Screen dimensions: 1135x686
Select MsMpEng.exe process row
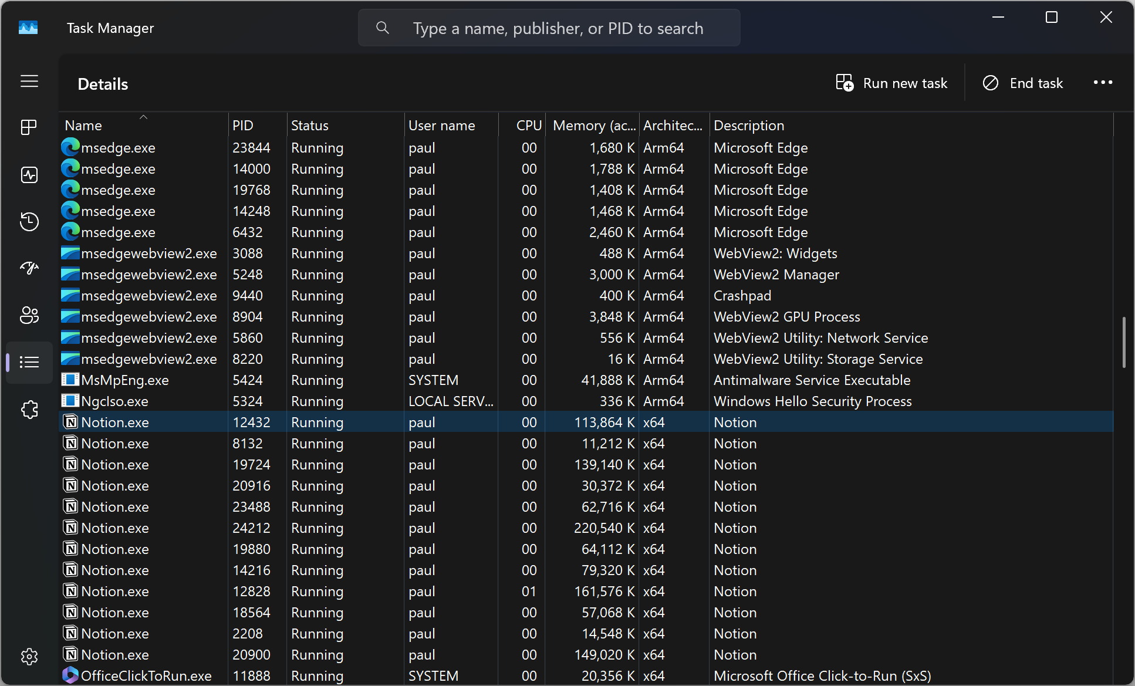click(x=125, y=380)
